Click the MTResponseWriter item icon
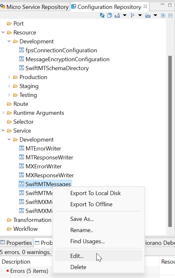175x278 pixels. click(x=21, y=157)
